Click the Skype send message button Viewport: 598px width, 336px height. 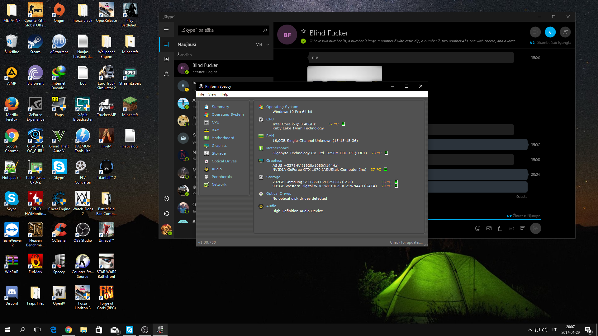[x=536, y=228]
